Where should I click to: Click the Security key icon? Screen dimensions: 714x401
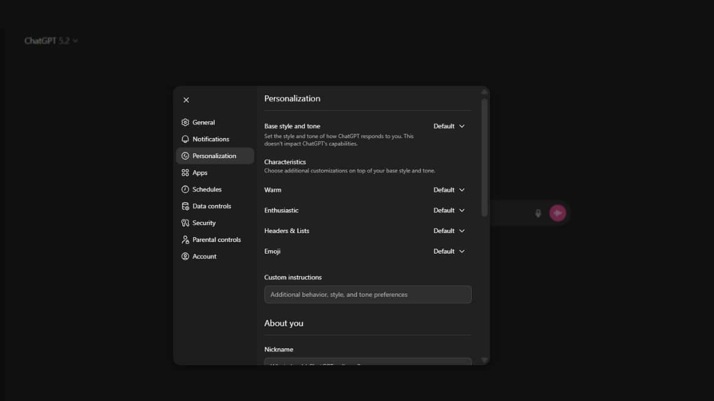point(185,223)
